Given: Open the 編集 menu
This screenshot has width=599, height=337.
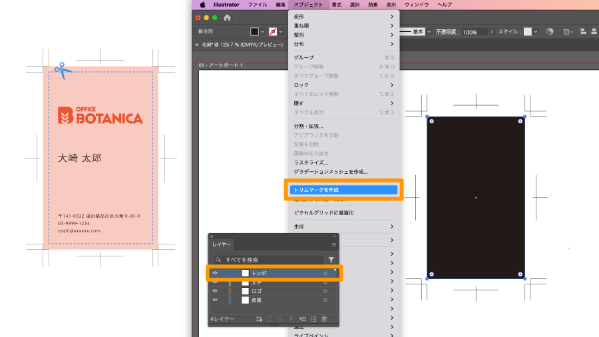Looking at the screenshot, I should 280,5.
